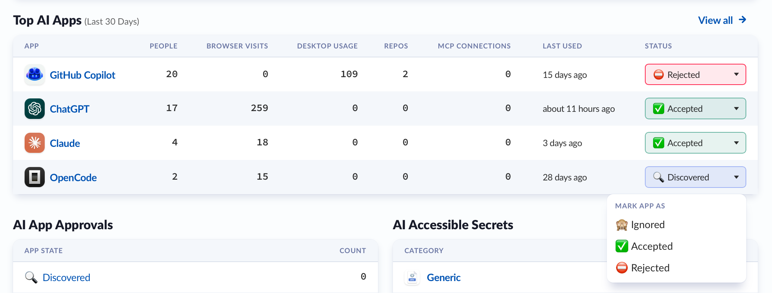This screenshot has height=293, width=772.
Task: Open GitHub Copilot Rejected status dropdown
Action: point(695,75)
